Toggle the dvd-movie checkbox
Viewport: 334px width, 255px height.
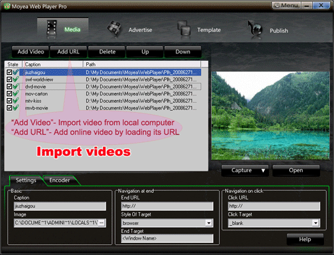pyautogui.click(x=9, y=86)
